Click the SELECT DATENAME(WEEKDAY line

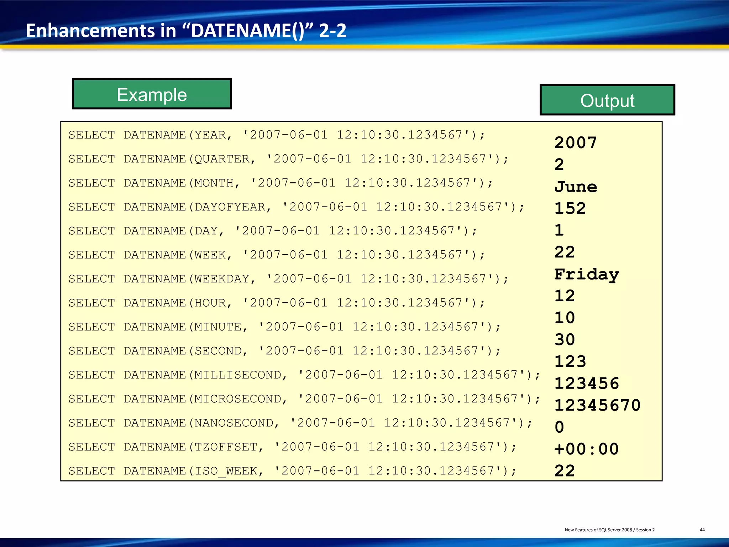pos(289,279)
